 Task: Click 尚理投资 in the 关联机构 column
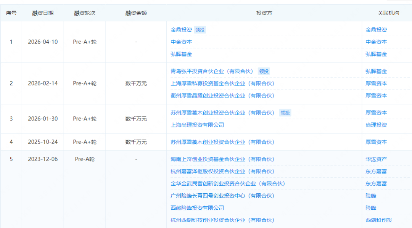click(x=376, y=125)
